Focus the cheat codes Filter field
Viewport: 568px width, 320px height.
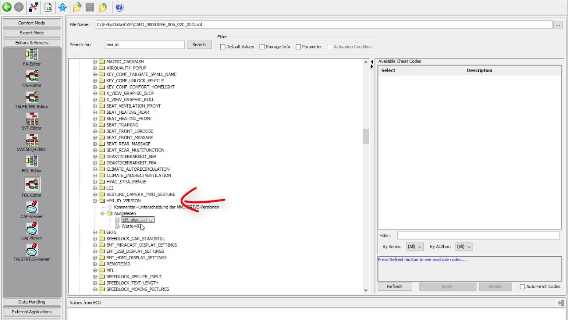[478, 236]
